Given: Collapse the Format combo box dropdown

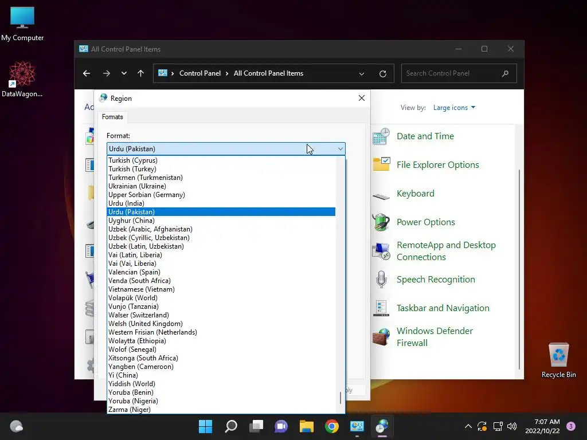Looking at the screenshot, I should (x=340, y=149).
